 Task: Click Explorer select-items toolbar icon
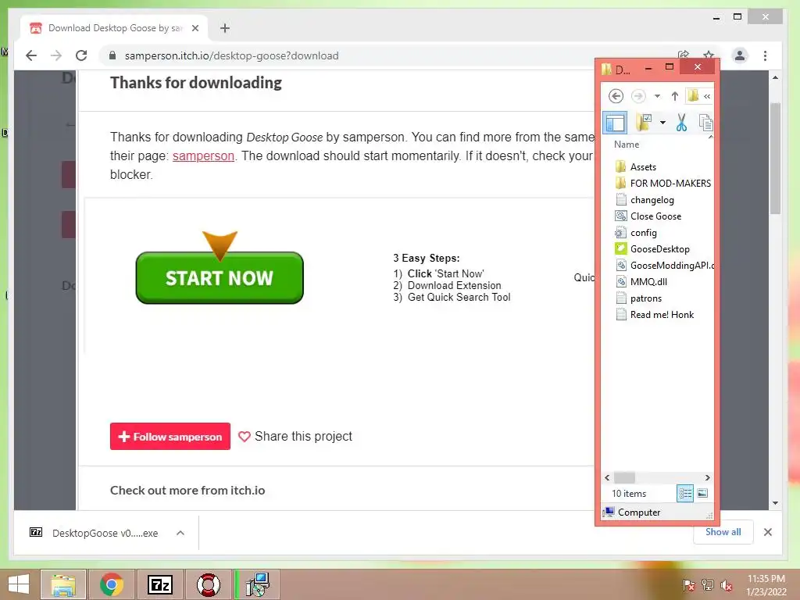pyautogui.click(x=644, y=123)
